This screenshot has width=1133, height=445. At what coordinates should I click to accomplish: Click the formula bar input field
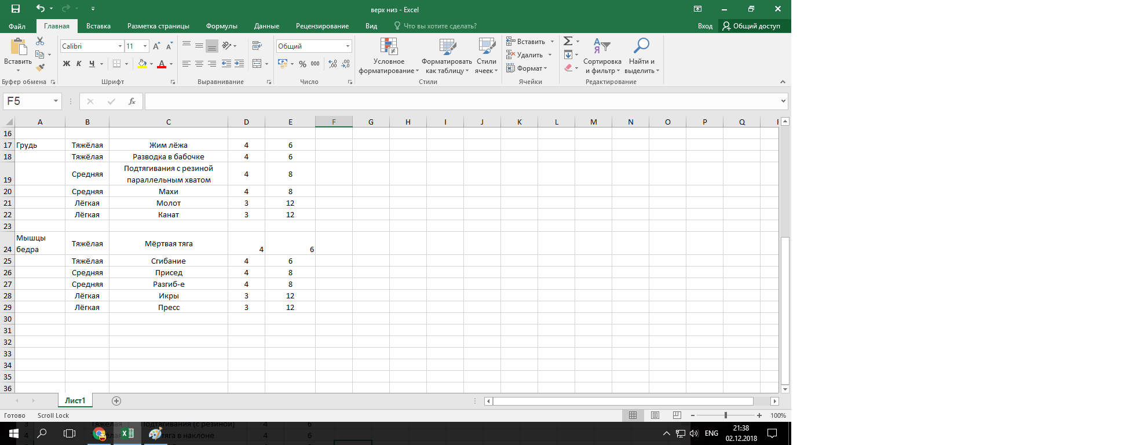pos(462,101)
